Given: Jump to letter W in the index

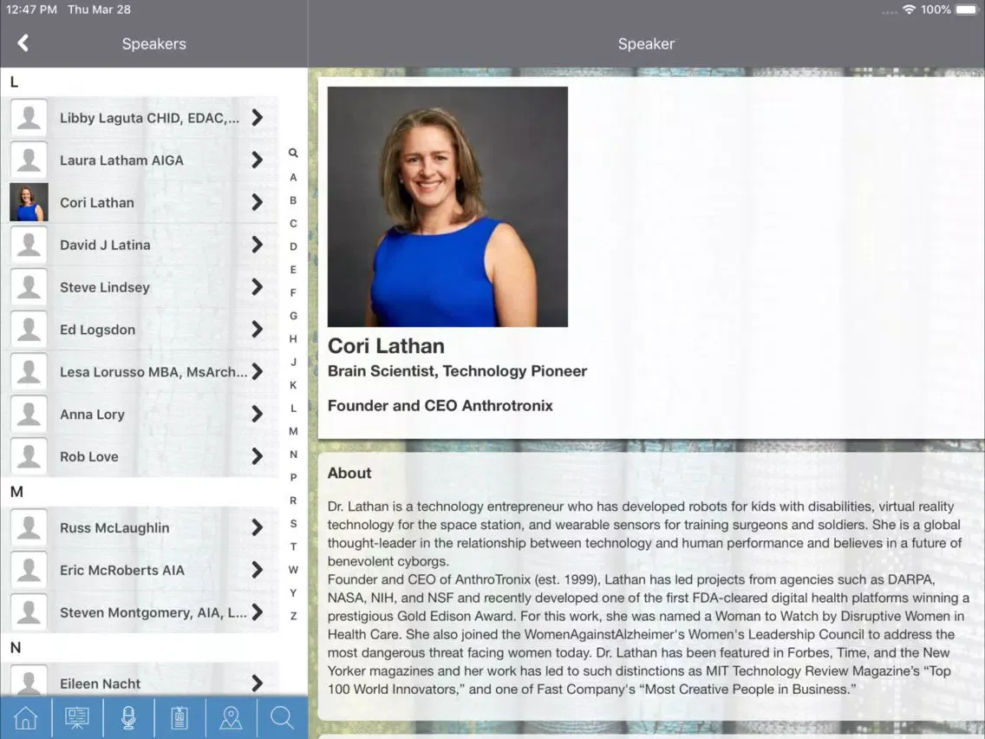Looking at the screenshot, I should [x=293, y=570].
